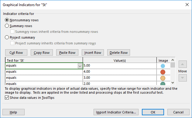Confirm the dialog with OK
Image resolution: width=192 pixels, height=118 pixels.
coord(153,112)
